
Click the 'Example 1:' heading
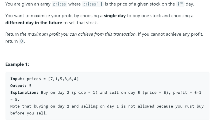[17, 64]
